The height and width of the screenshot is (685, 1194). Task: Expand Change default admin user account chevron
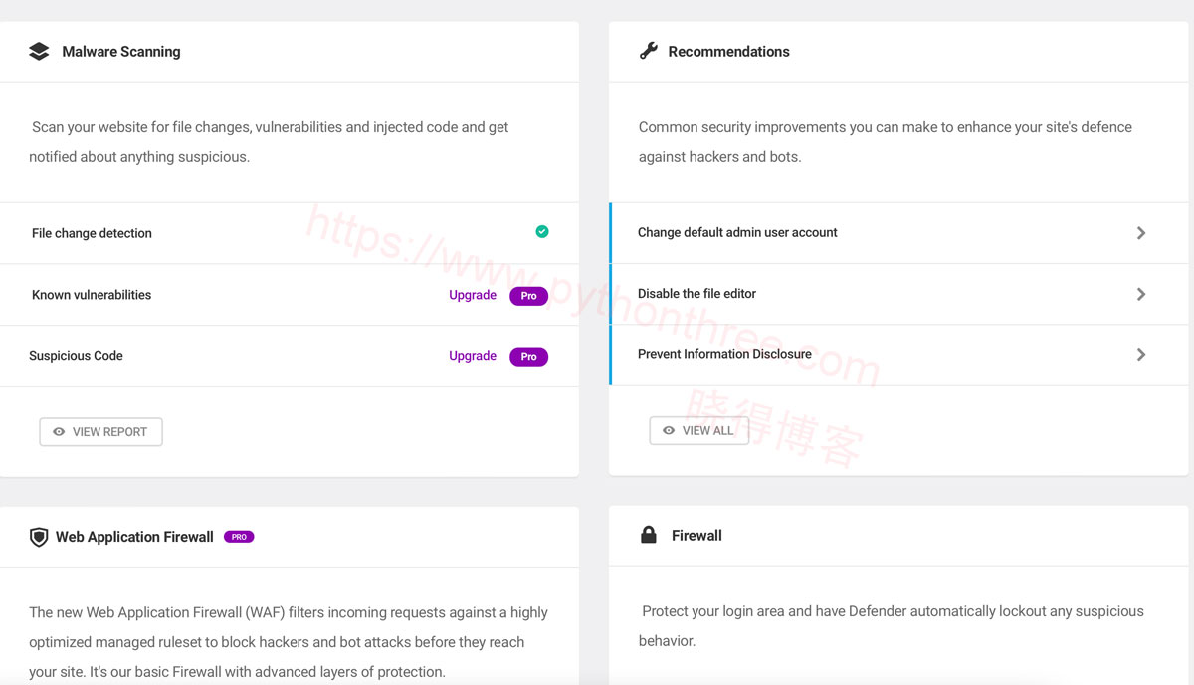[x=1141, y=233]
